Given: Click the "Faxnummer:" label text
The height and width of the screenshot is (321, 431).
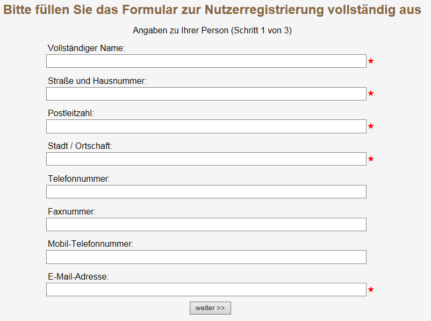Looking at the screenshot, I should point(71,211).
